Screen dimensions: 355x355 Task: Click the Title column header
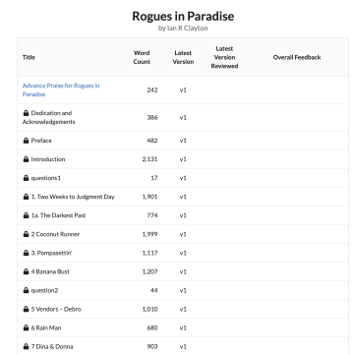coord(29,57)
